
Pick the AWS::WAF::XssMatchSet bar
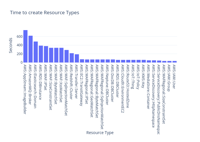(61, 55)
